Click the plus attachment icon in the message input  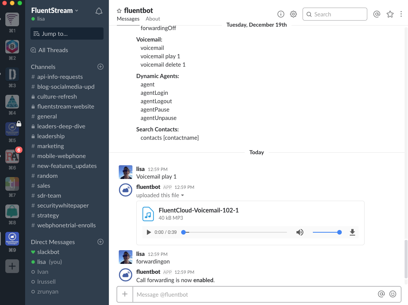pos(125,294)
